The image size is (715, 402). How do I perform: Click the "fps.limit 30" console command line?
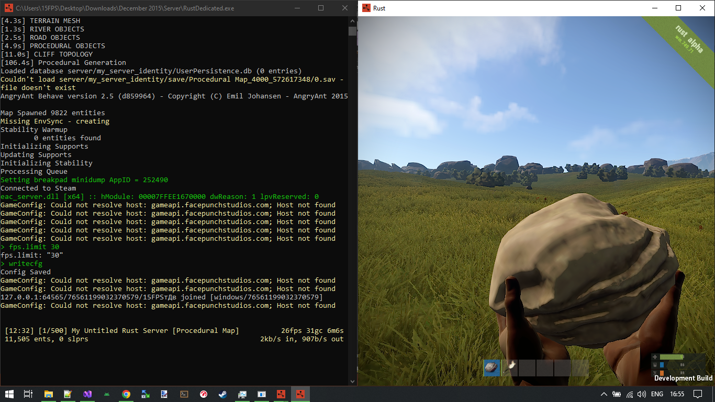tap(30, 247)
